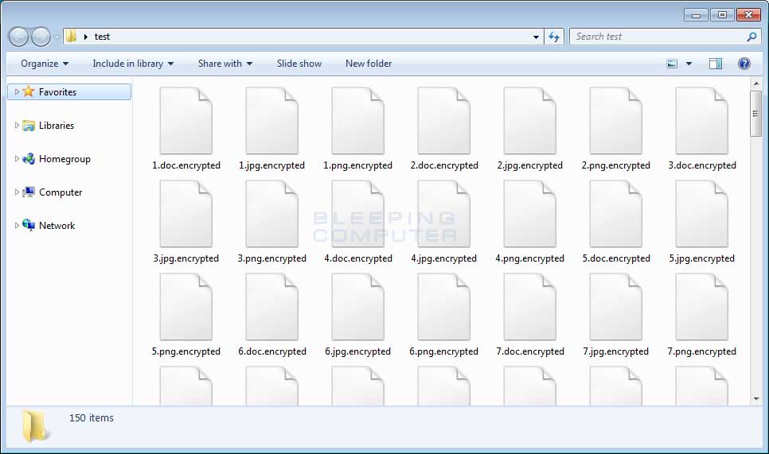Click the Change your view icon

(x=672, y=64)
